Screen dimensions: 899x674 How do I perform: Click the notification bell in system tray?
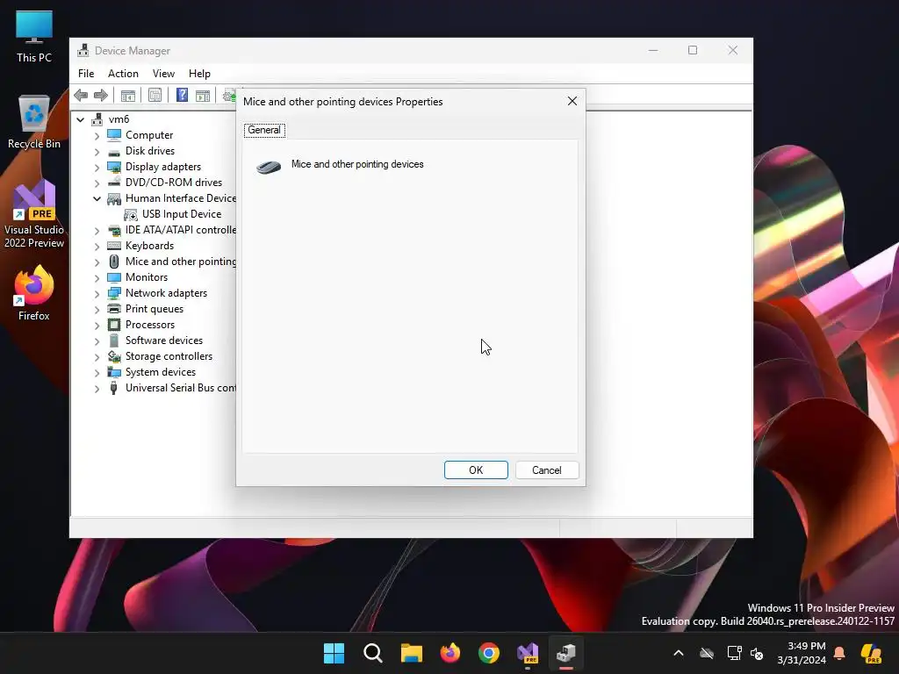click(839, 653)
